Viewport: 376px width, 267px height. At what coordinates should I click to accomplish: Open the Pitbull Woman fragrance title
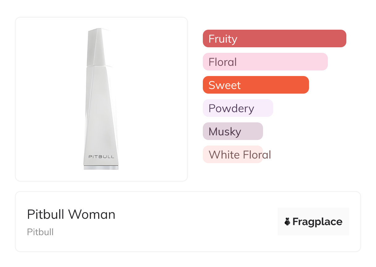point(71,214)
